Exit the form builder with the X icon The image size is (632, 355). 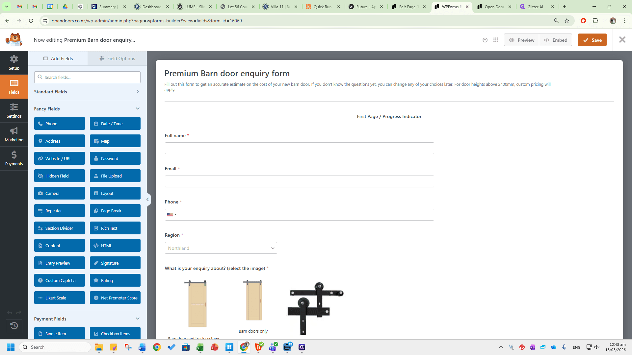pyautogui.click(x=622, y=40)
